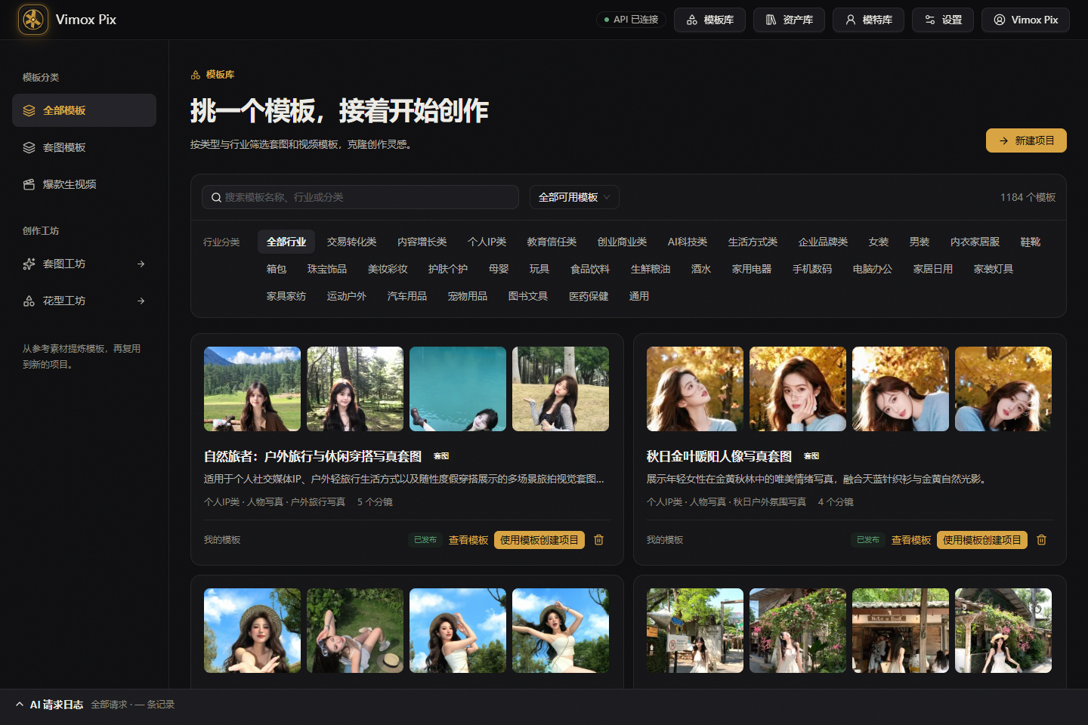This screenshot has height=725, width=1088.
Task: Filter by 图书文具 category
Action: (528, 296)
